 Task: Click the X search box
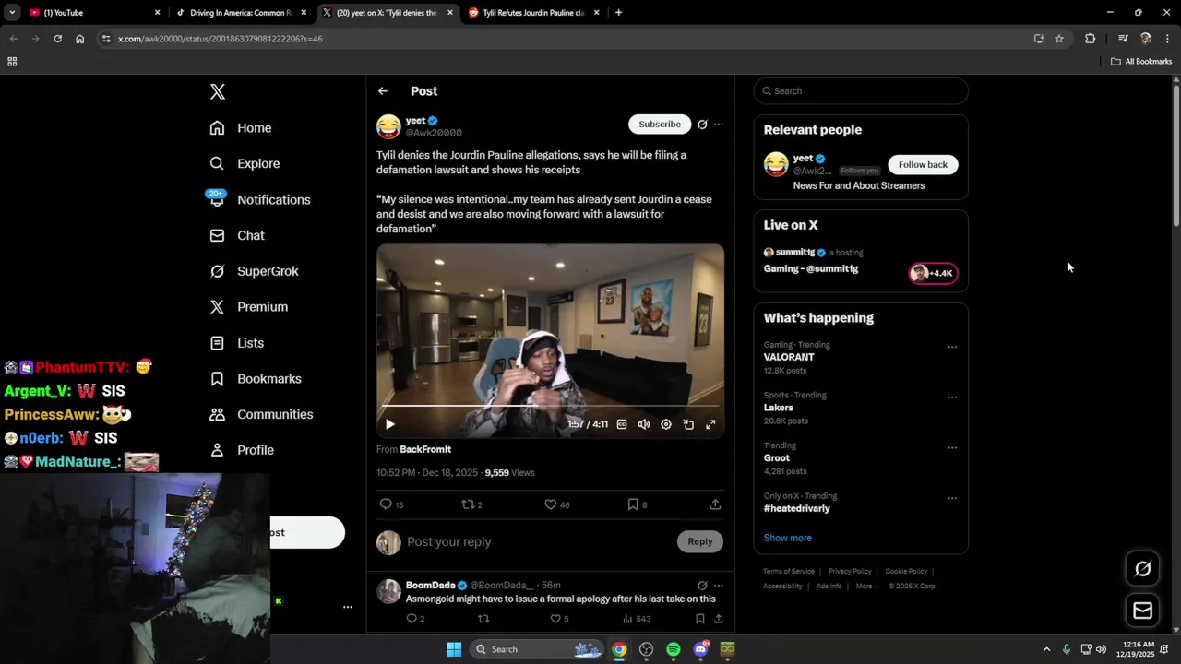861,91
